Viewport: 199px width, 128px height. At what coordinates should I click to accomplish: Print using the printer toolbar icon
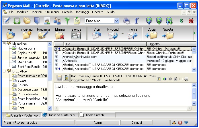tap(126, 21)
